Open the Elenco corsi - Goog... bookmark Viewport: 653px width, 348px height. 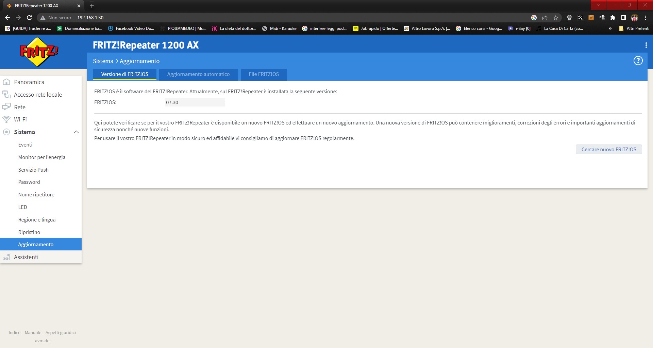[x=479, y=28]
